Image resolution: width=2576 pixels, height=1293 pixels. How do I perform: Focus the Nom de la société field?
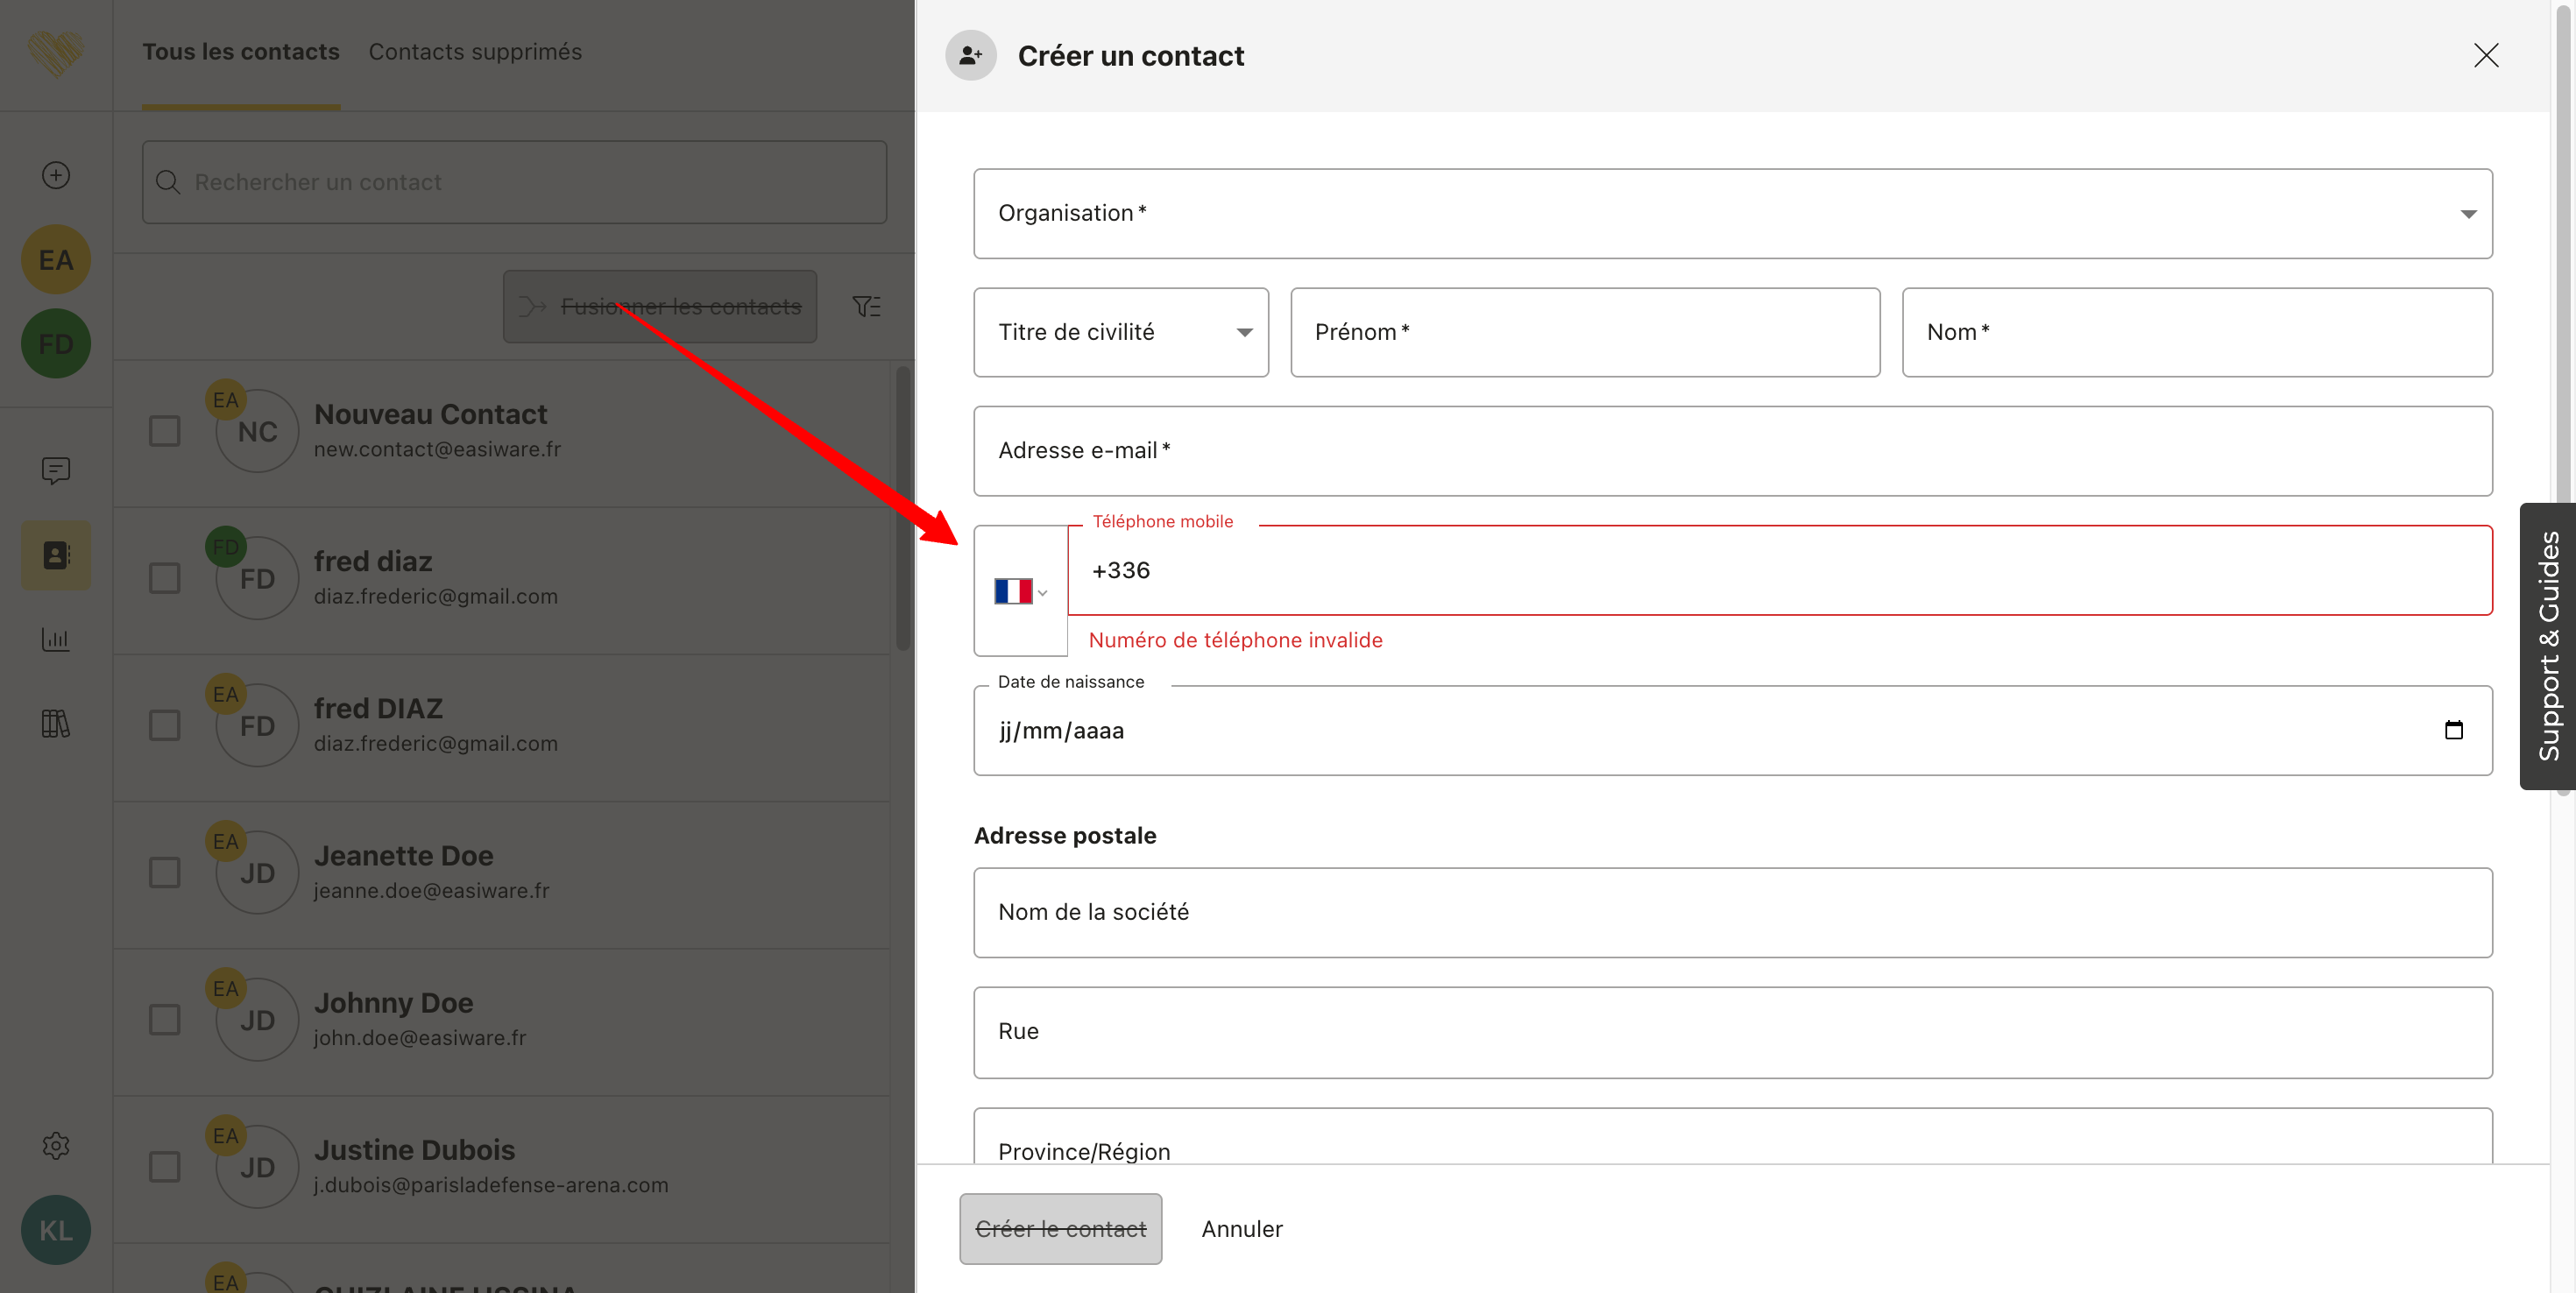click(x=1733, y=912)
